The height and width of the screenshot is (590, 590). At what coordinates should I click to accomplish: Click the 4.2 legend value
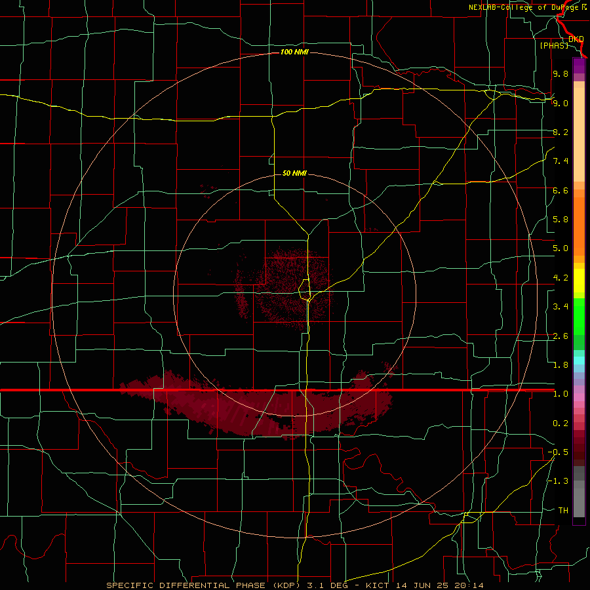click(x=560, y=278)
